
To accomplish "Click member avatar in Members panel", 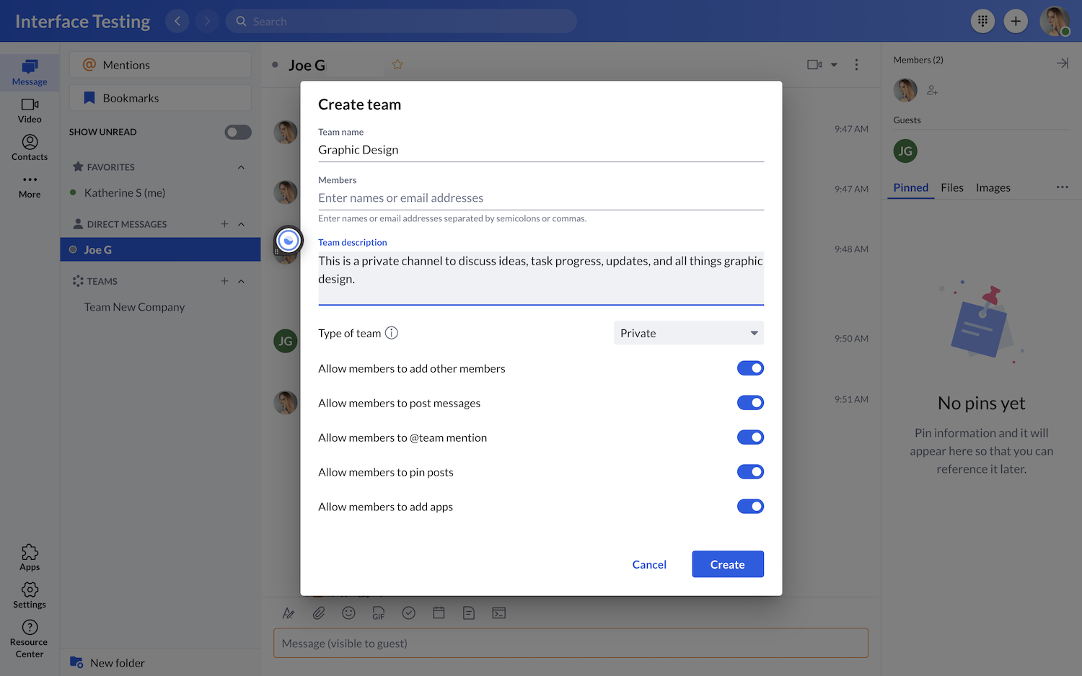I will (x=905, y=90).
